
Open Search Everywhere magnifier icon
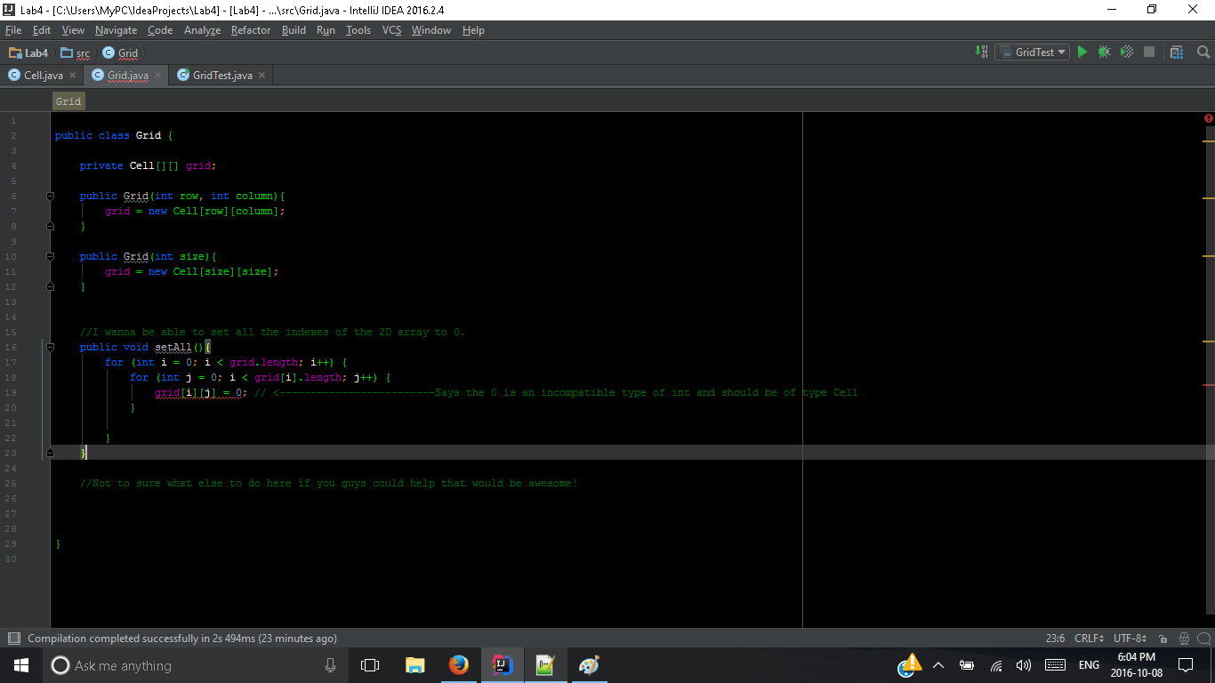1203,52
